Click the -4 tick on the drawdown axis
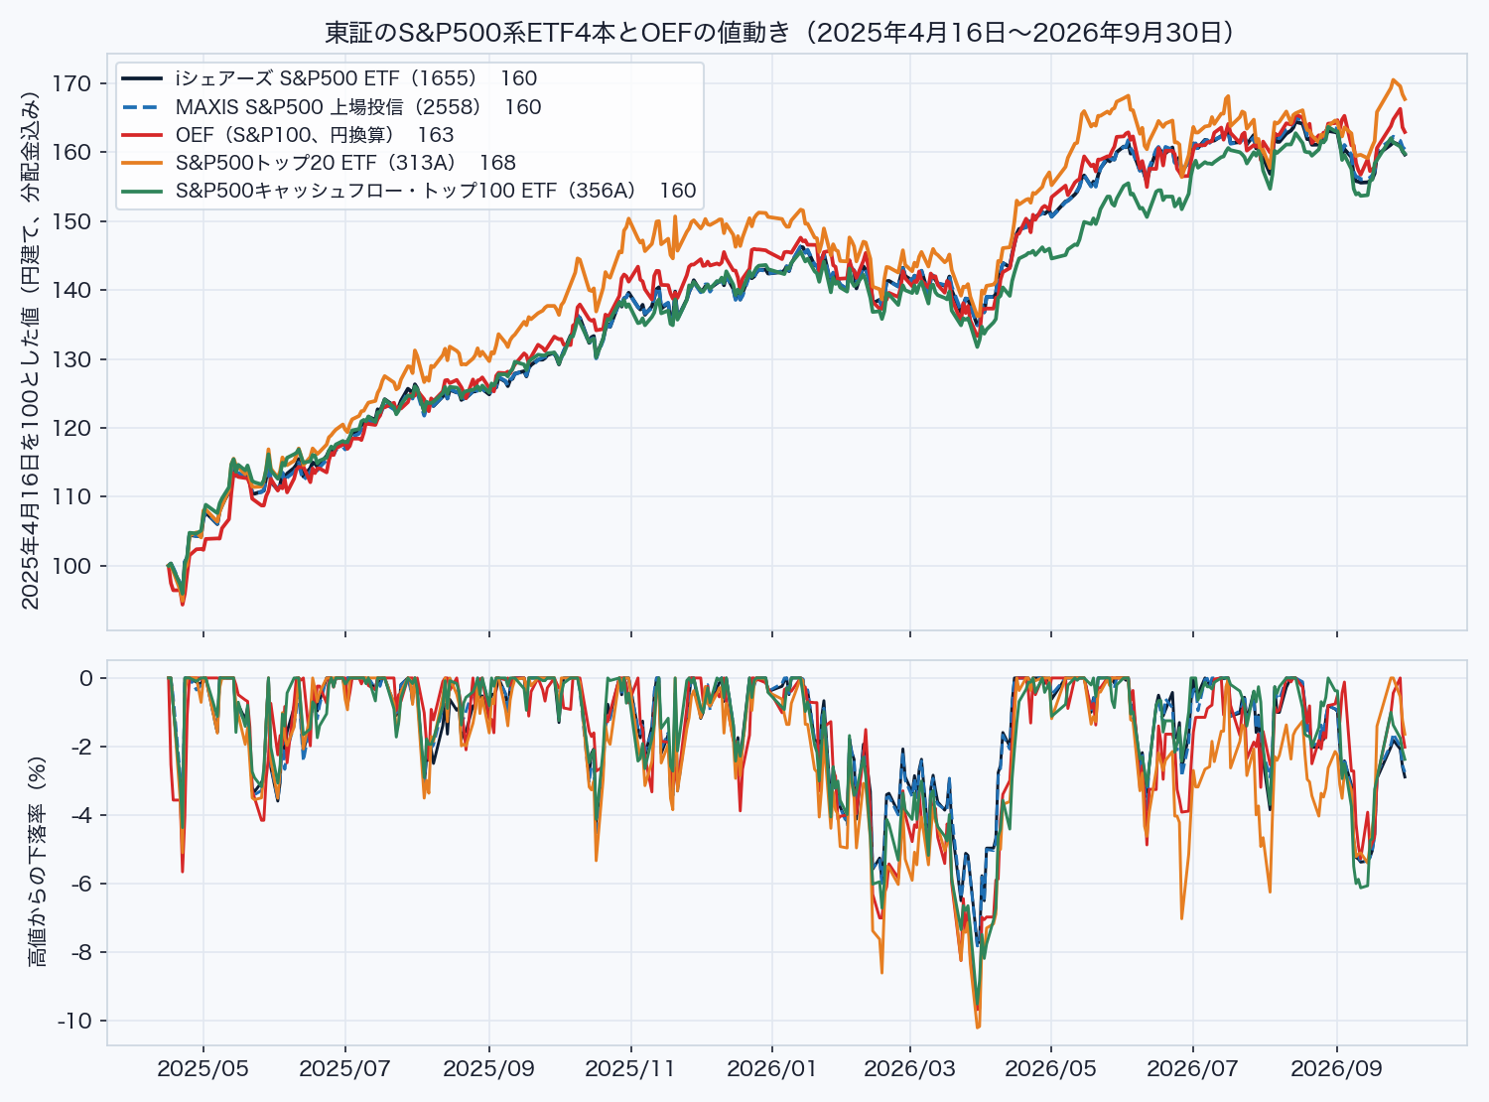The width and height of the screenshot is (1489, 1102). pyautogui.click(x=81, y=815)
